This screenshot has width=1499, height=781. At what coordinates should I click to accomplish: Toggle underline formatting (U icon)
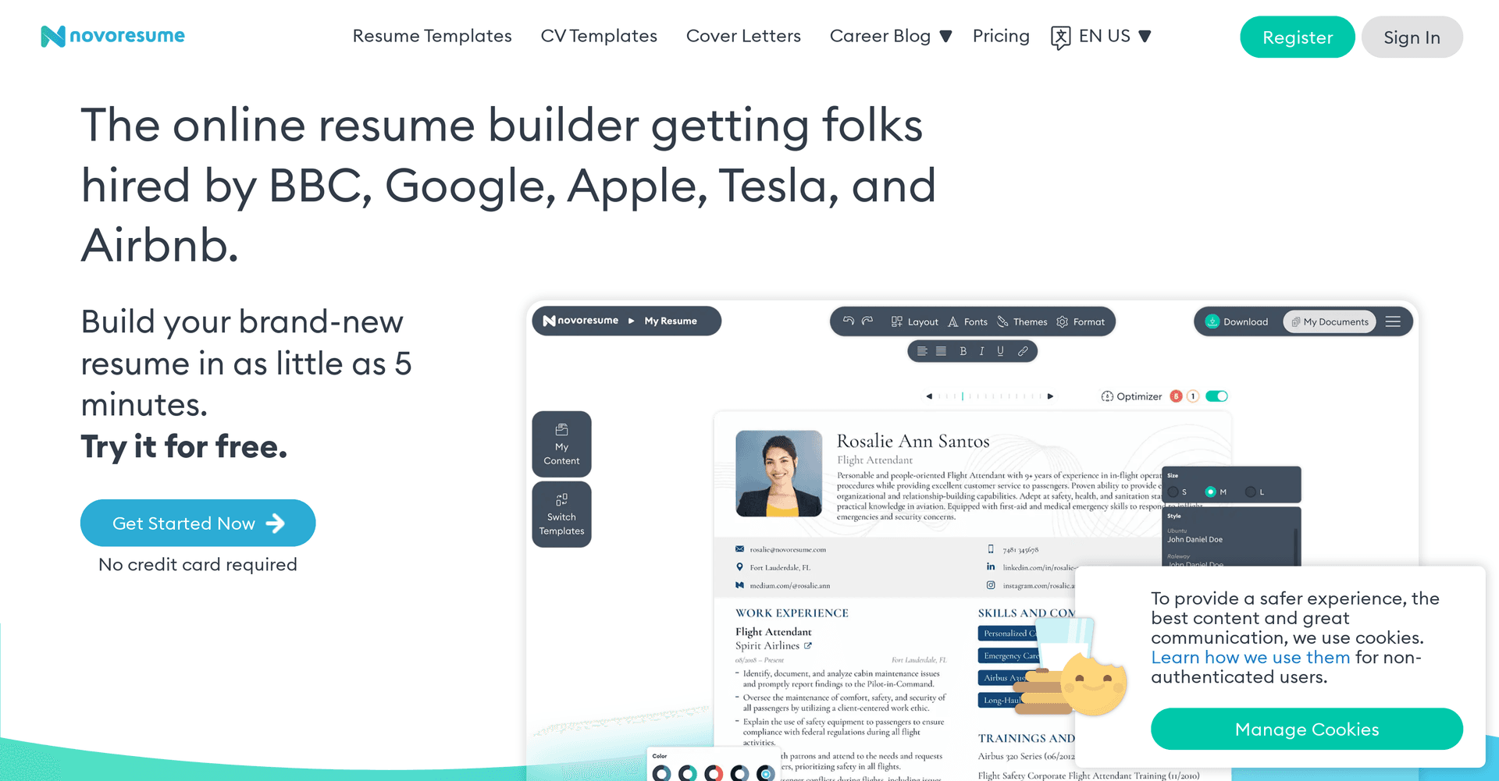(1000, 351)
